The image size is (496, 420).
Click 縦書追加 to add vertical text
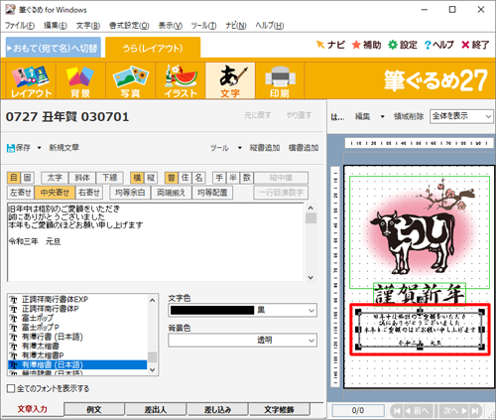point(265,148)
